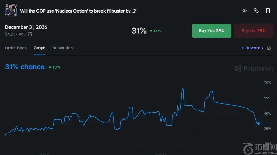Click the large white 31% in header
This screenshot has height=155, width=277.
(x=139, y=30)
